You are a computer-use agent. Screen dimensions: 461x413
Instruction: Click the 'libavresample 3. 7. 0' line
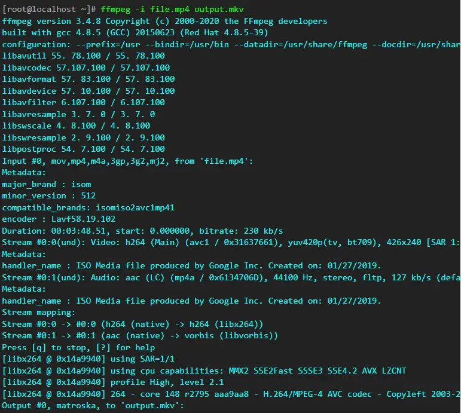tap(78, 114)
